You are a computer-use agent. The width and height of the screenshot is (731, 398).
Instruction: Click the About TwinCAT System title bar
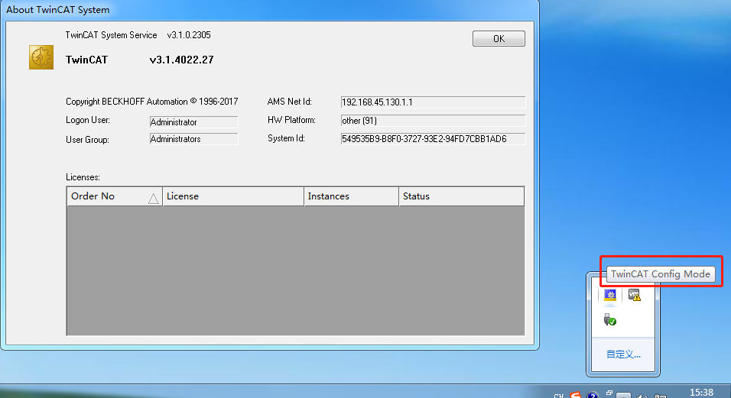point(269,10)
